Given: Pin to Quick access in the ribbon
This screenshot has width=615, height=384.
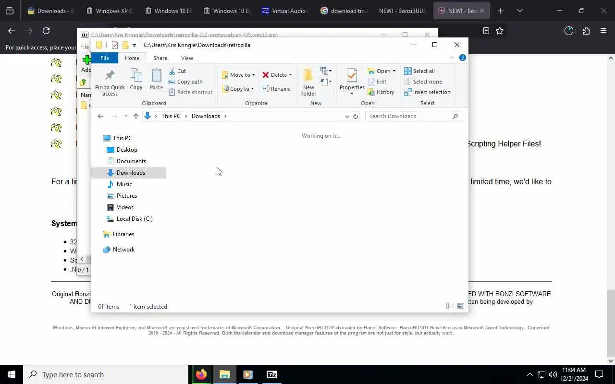Looking at the screenshot, I should tap(110, 82).
